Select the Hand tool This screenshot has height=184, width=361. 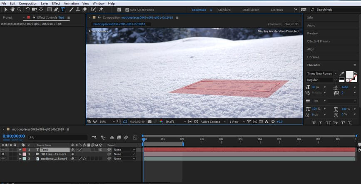pyautogui.click(x=12, y=9)
